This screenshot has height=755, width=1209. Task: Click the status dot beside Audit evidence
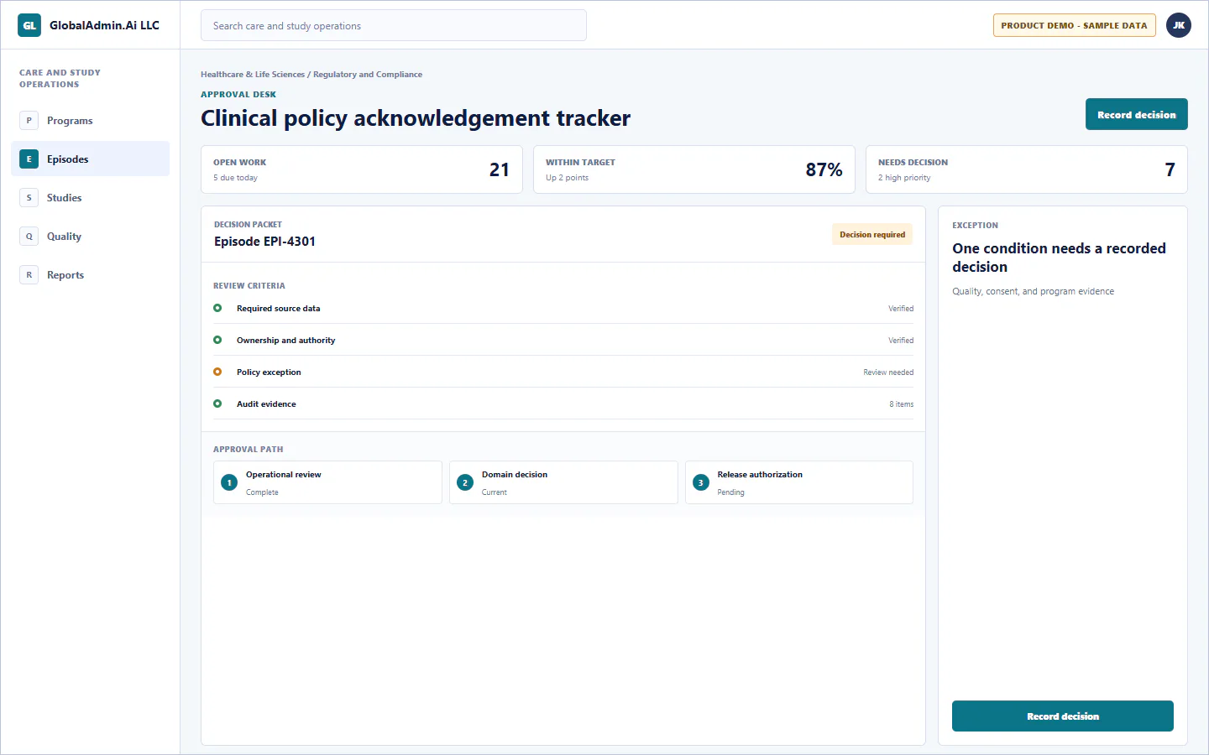217,404
